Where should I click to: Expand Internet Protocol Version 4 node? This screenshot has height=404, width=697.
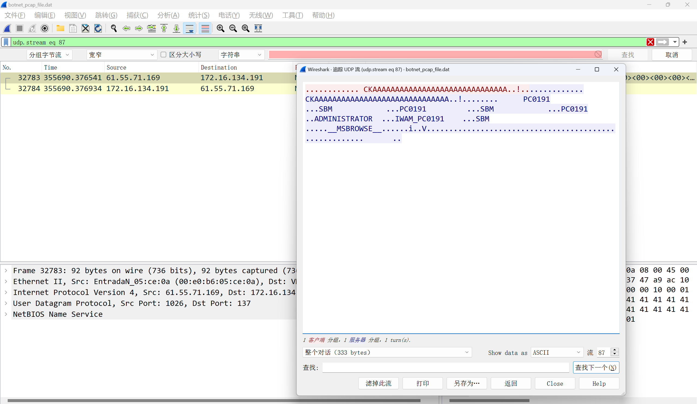click(6, 292)
